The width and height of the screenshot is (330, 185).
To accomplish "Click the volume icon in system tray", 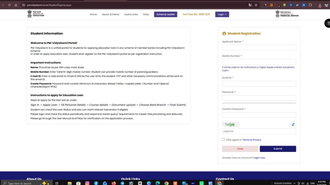I will point(303,183).
